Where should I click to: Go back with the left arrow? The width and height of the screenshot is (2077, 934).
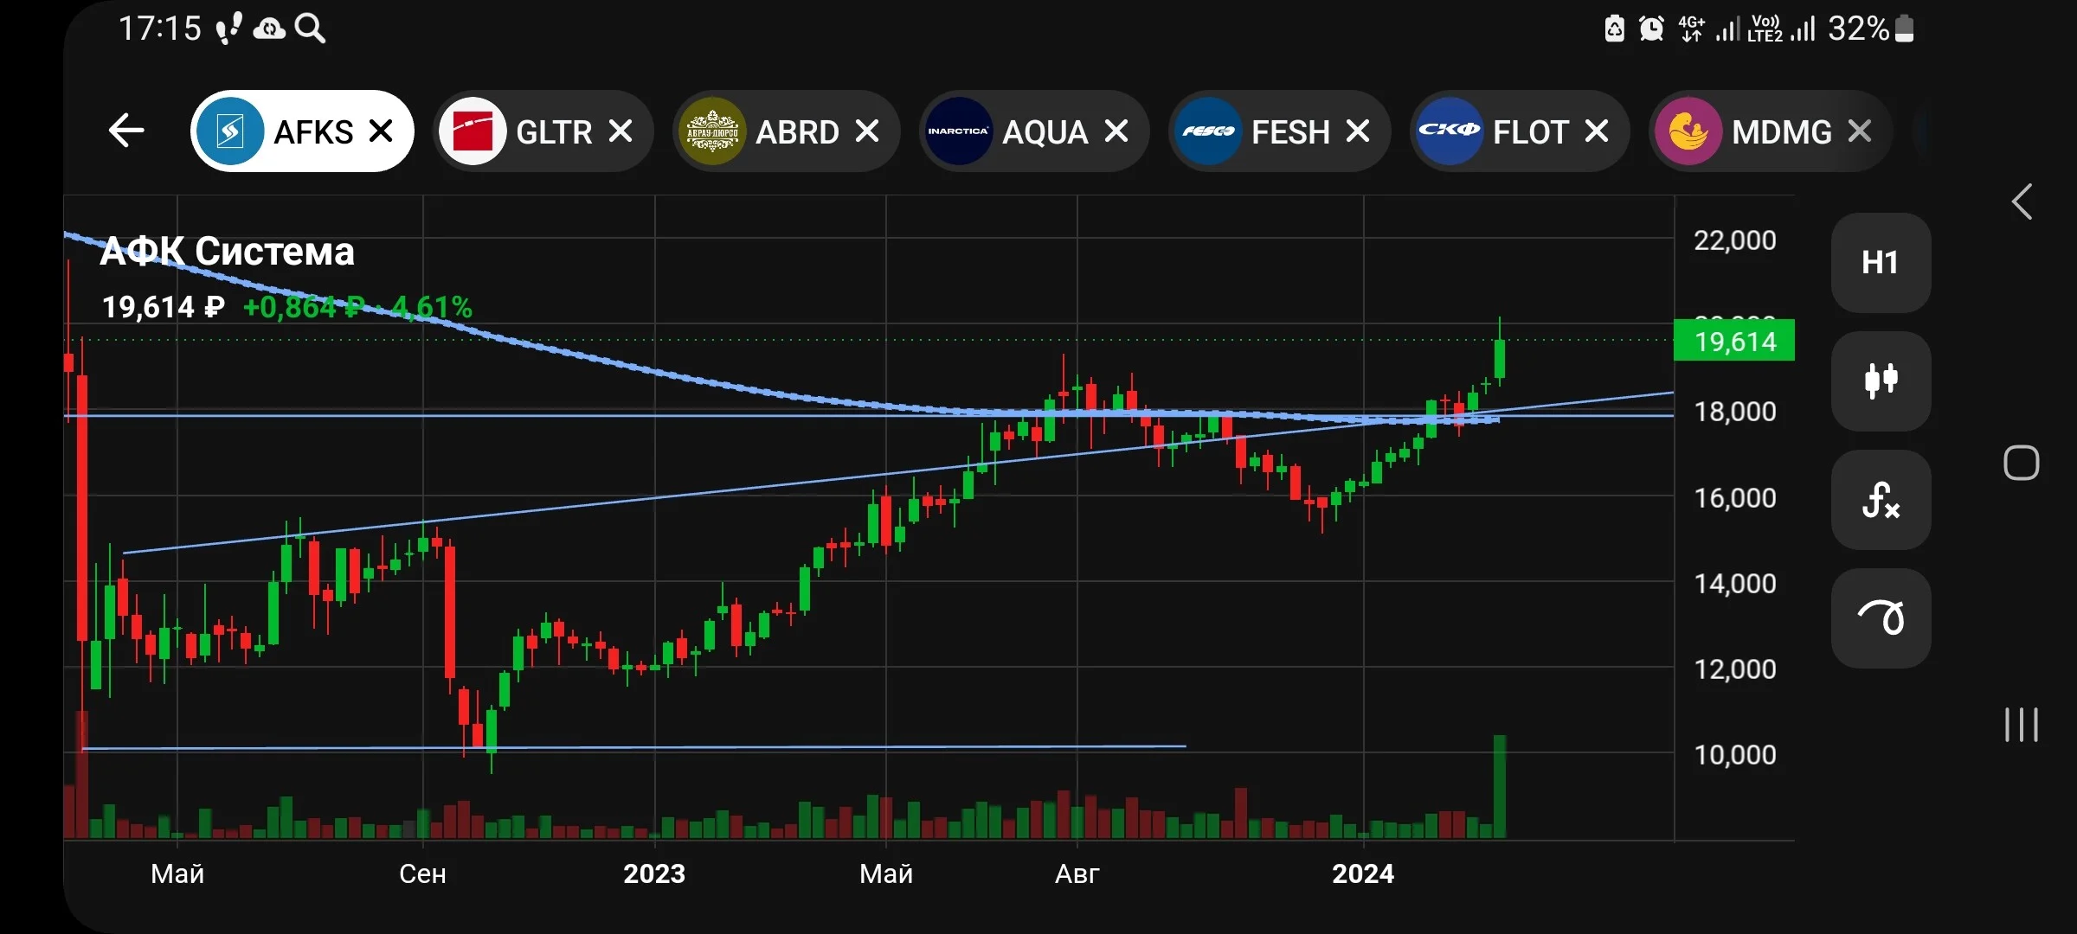point(126,131)
